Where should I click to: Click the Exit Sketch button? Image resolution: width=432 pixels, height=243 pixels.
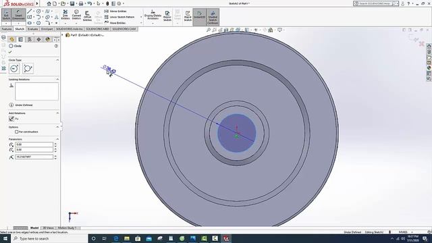click(6, 15)
